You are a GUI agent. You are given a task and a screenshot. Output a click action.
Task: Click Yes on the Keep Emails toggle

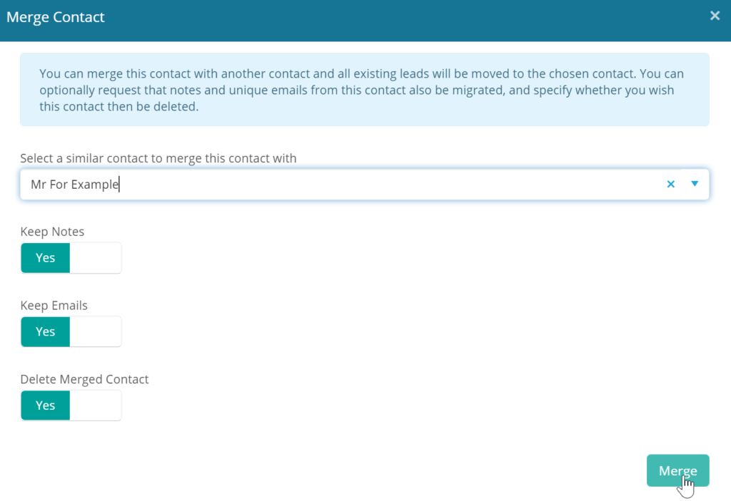(x=46, y=331)
